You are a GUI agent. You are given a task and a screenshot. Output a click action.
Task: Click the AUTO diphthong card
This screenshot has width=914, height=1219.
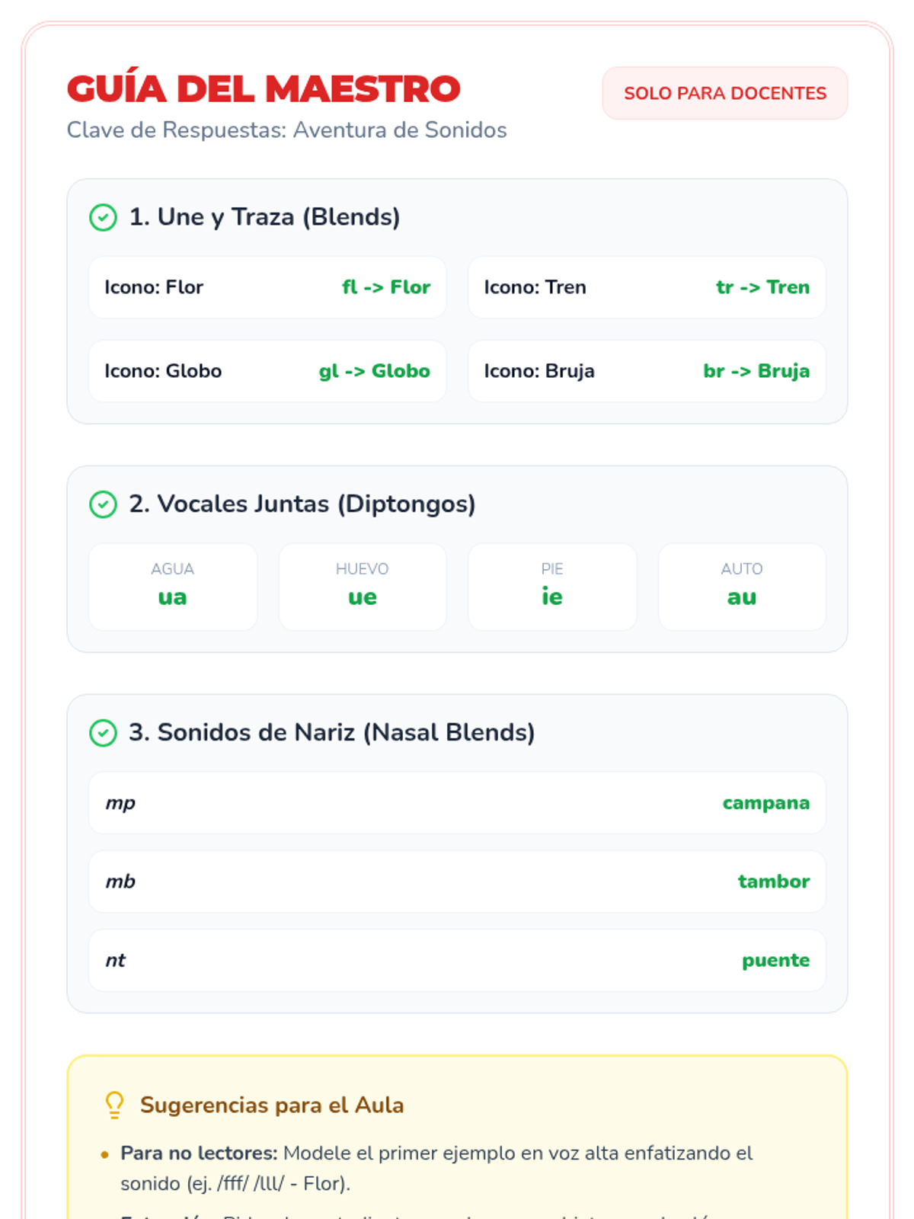click(742, 587)
